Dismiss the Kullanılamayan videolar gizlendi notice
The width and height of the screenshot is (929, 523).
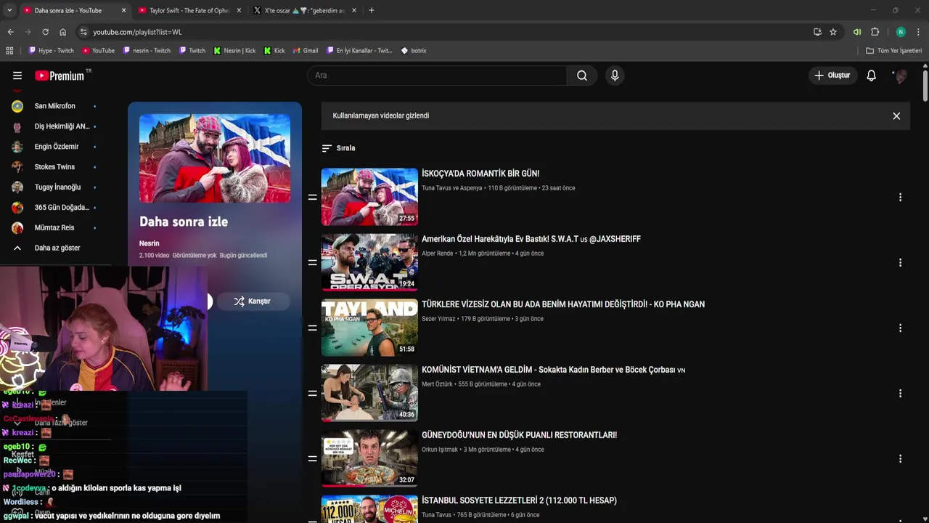tap(896, 116)
